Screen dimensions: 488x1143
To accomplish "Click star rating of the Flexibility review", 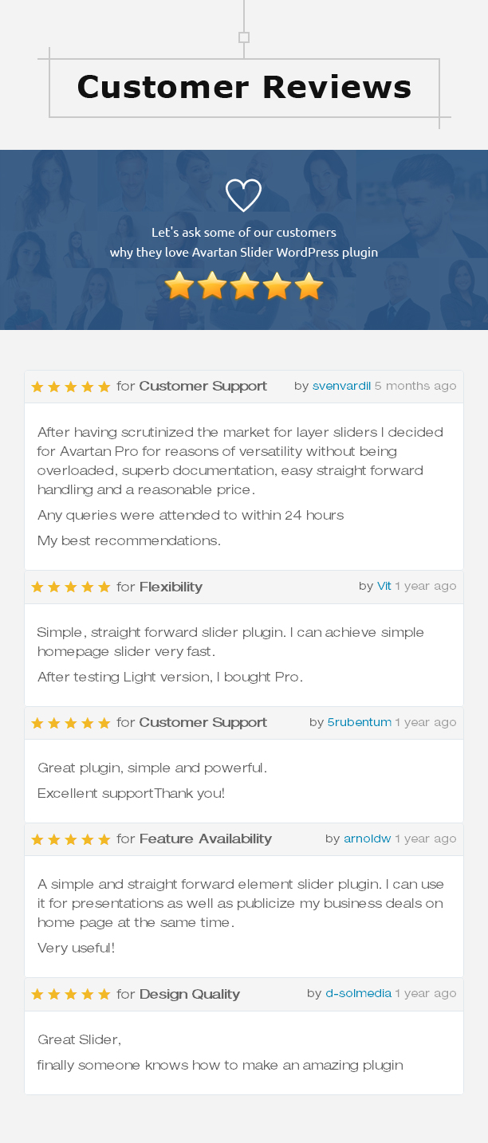I will pos(71,587).
